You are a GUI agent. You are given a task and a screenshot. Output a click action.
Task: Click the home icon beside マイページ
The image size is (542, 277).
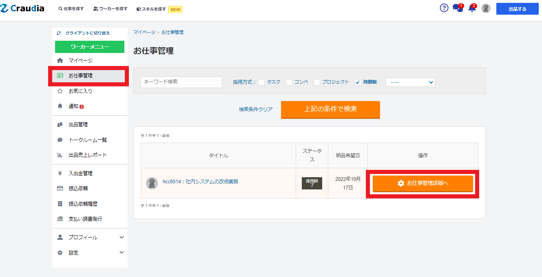[x=60, y=61]
